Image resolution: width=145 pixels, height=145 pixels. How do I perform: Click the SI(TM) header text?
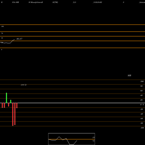55,2
